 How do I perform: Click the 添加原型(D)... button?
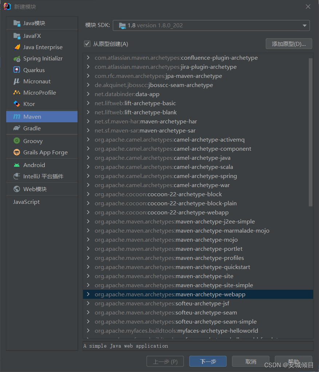point(289,44)
